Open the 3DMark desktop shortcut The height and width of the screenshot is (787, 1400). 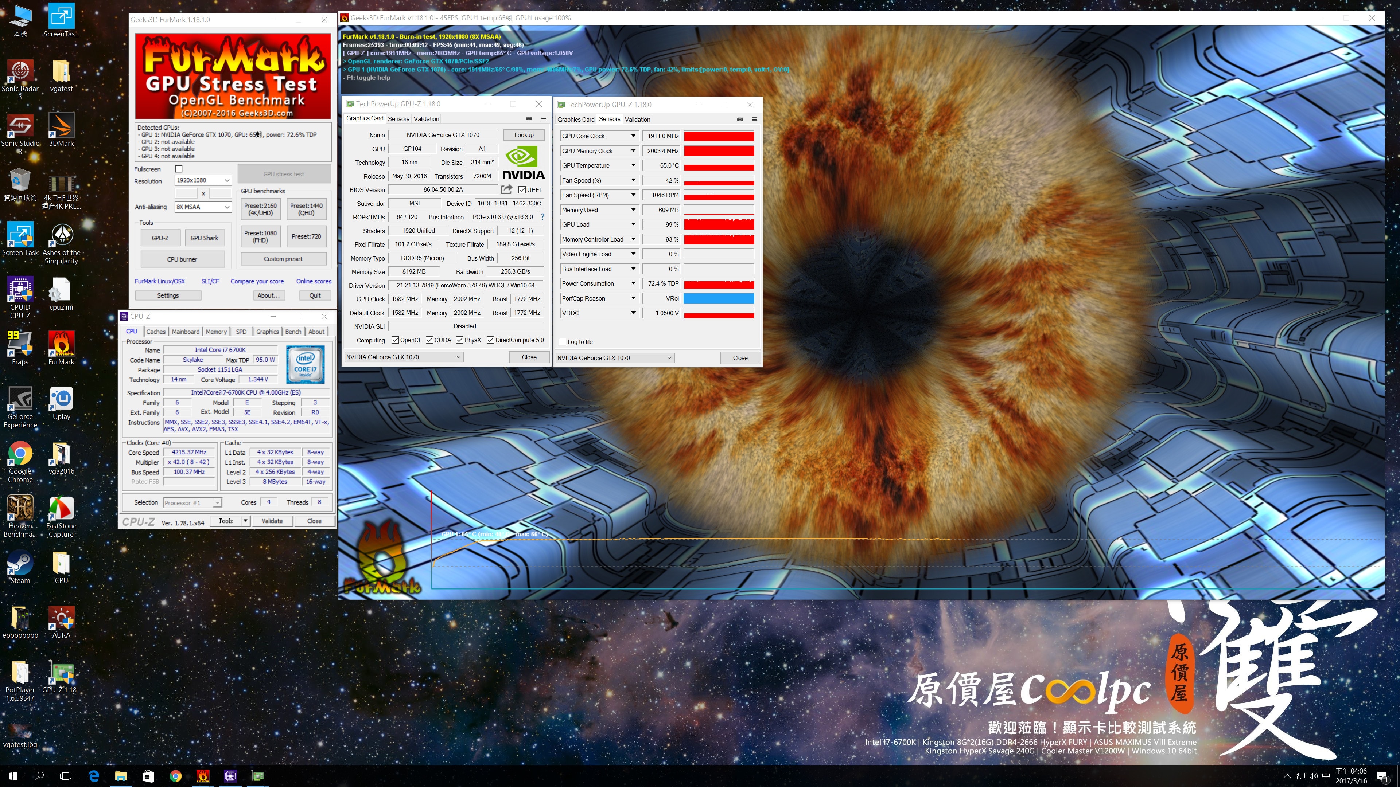click(61, 130)
